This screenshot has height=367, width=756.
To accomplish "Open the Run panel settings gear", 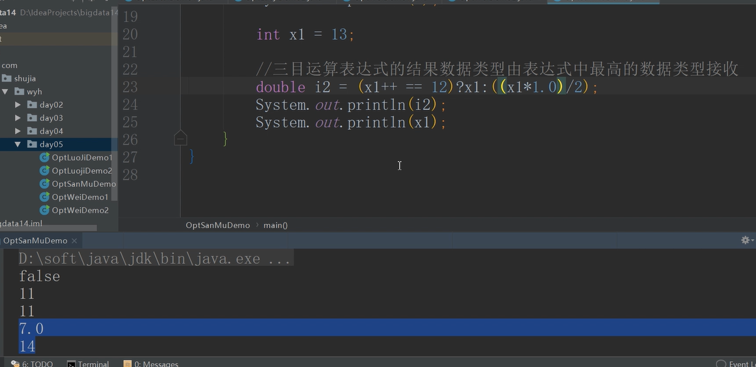I will tap(745, 240).
